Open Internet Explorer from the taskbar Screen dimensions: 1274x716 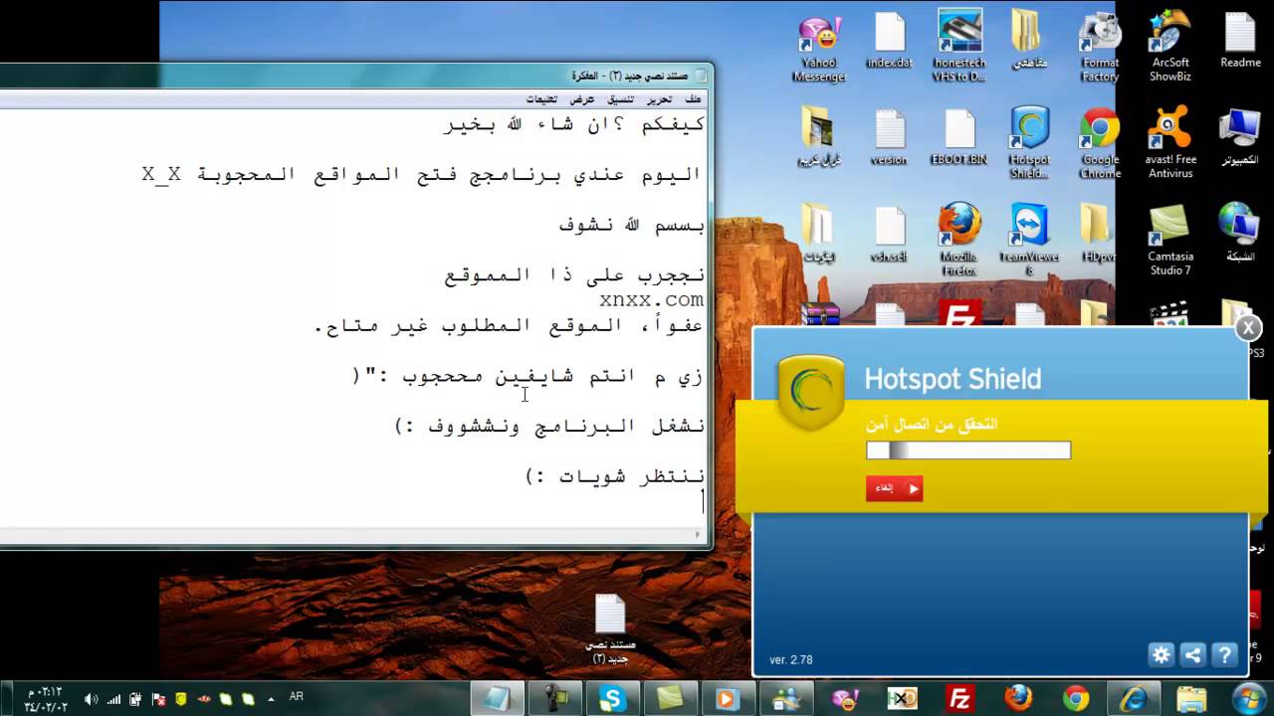[x=1134, y=699]
